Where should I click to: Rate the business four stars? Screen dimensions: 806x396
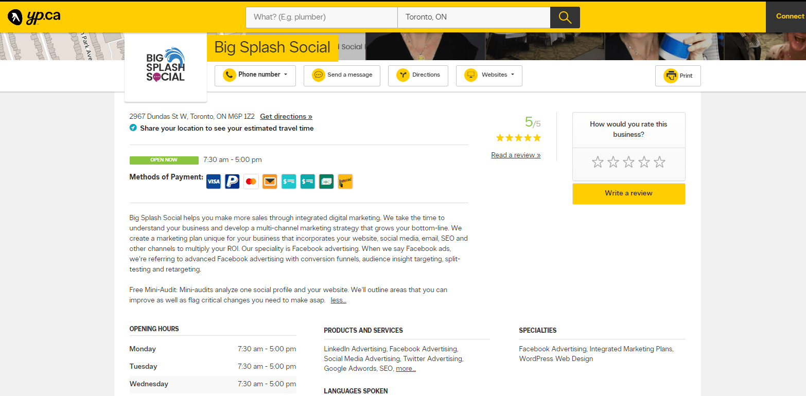pyautogui.click(x=644, y=163)
